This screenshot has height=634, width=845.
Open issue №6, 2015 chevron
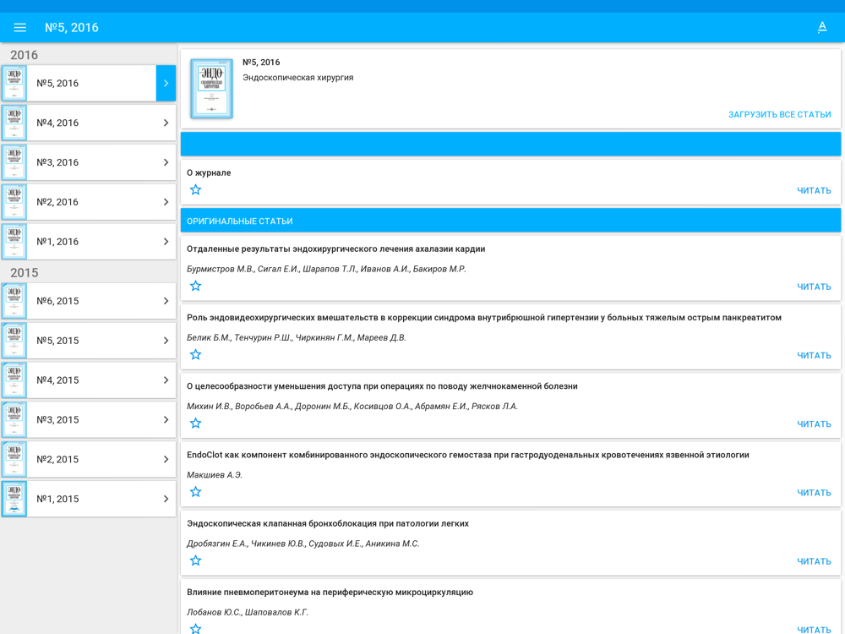click(166, 301)
